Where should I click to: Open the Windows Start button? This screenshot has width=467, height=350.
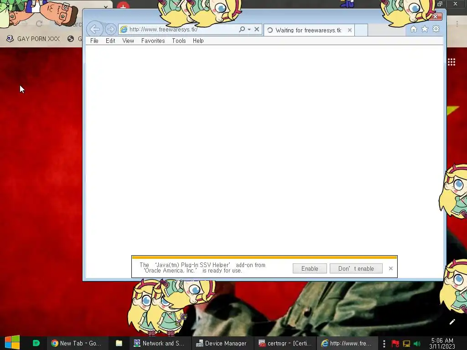(12, 343)
